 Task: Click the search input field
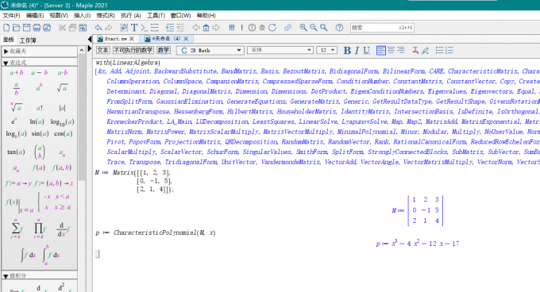tap(382, 28)
